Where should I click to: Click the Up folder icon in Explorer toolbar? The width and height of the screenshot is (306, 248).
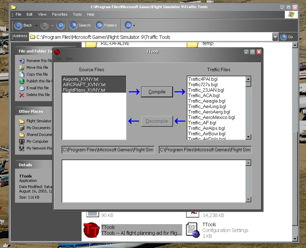tap(61, 26)
